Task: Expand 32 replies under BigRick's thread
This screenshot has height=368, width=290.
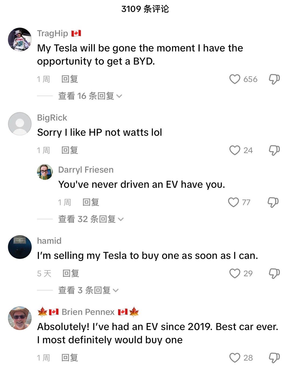Action: (x=91, y=219)
